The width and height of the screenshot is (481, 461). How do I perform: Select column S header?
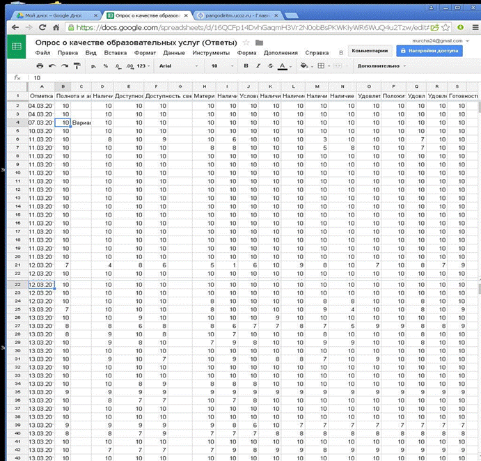point(457,86)
